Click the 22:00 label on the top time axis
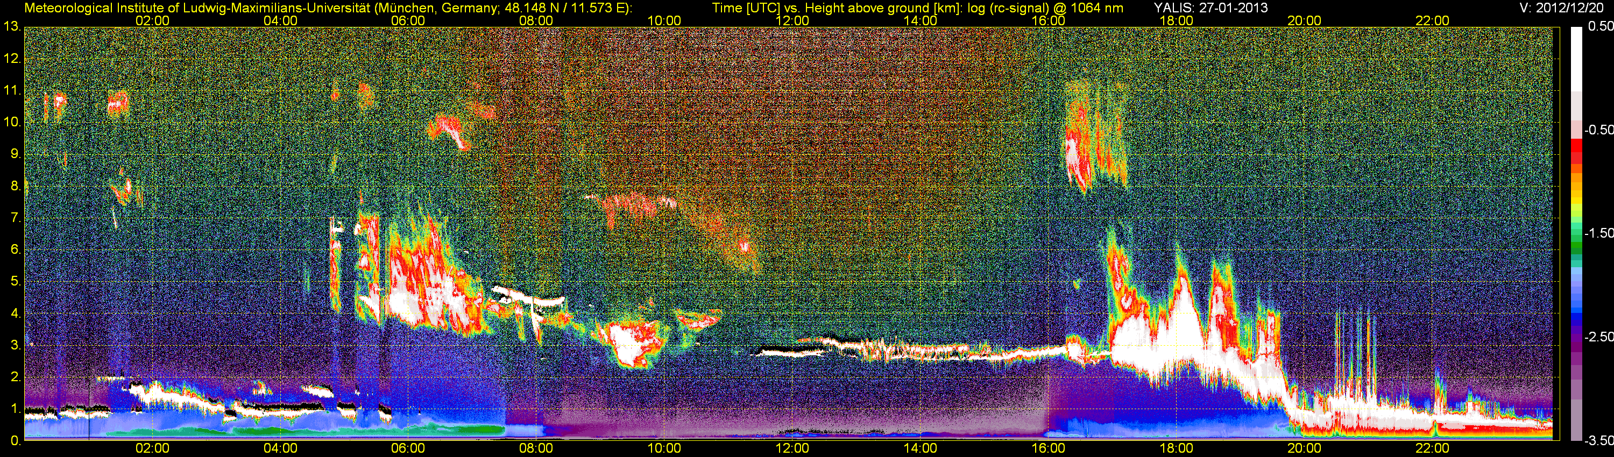The height and width of the screenshot is (457, 1614). (1432, 20)
